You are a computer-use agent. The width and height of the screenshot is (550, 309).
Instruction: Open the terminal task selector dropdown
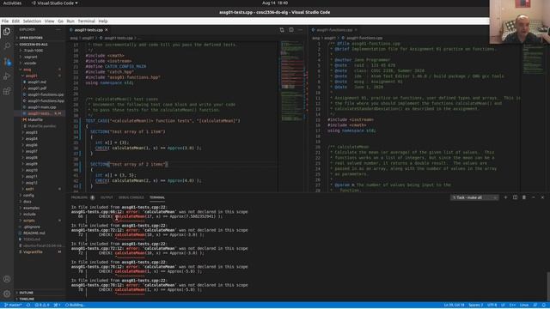tap(474, 197)
